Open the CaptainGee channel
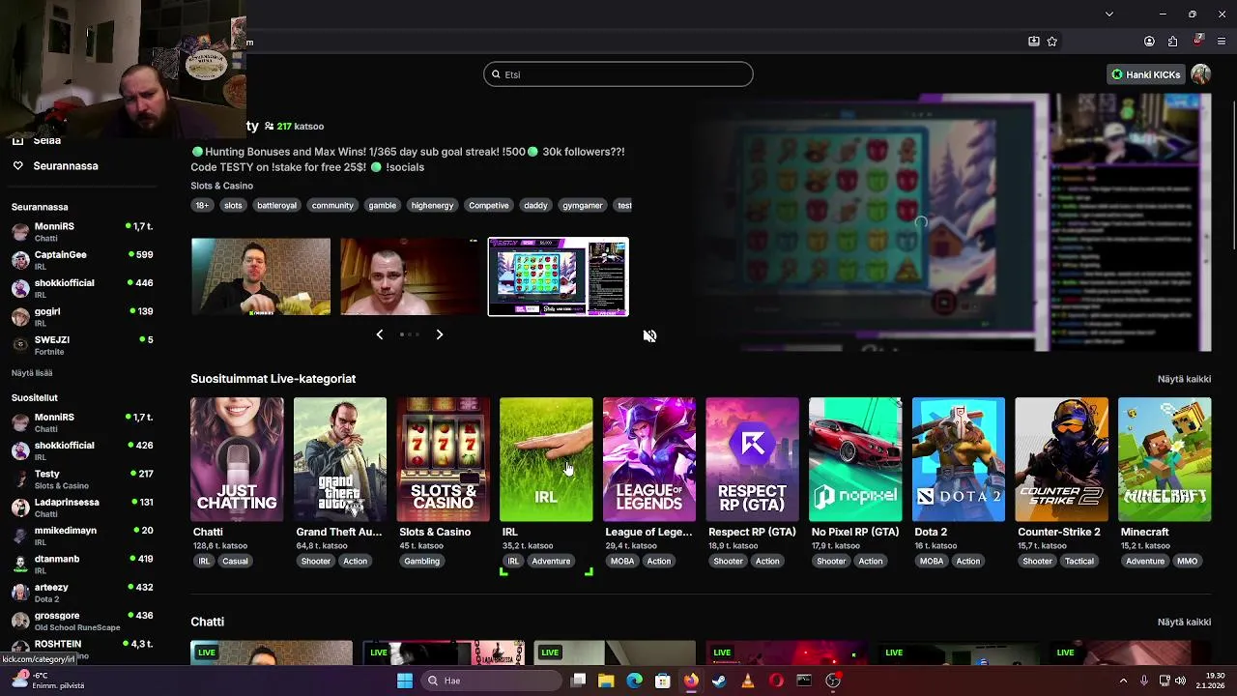 [x=81, y=260]
